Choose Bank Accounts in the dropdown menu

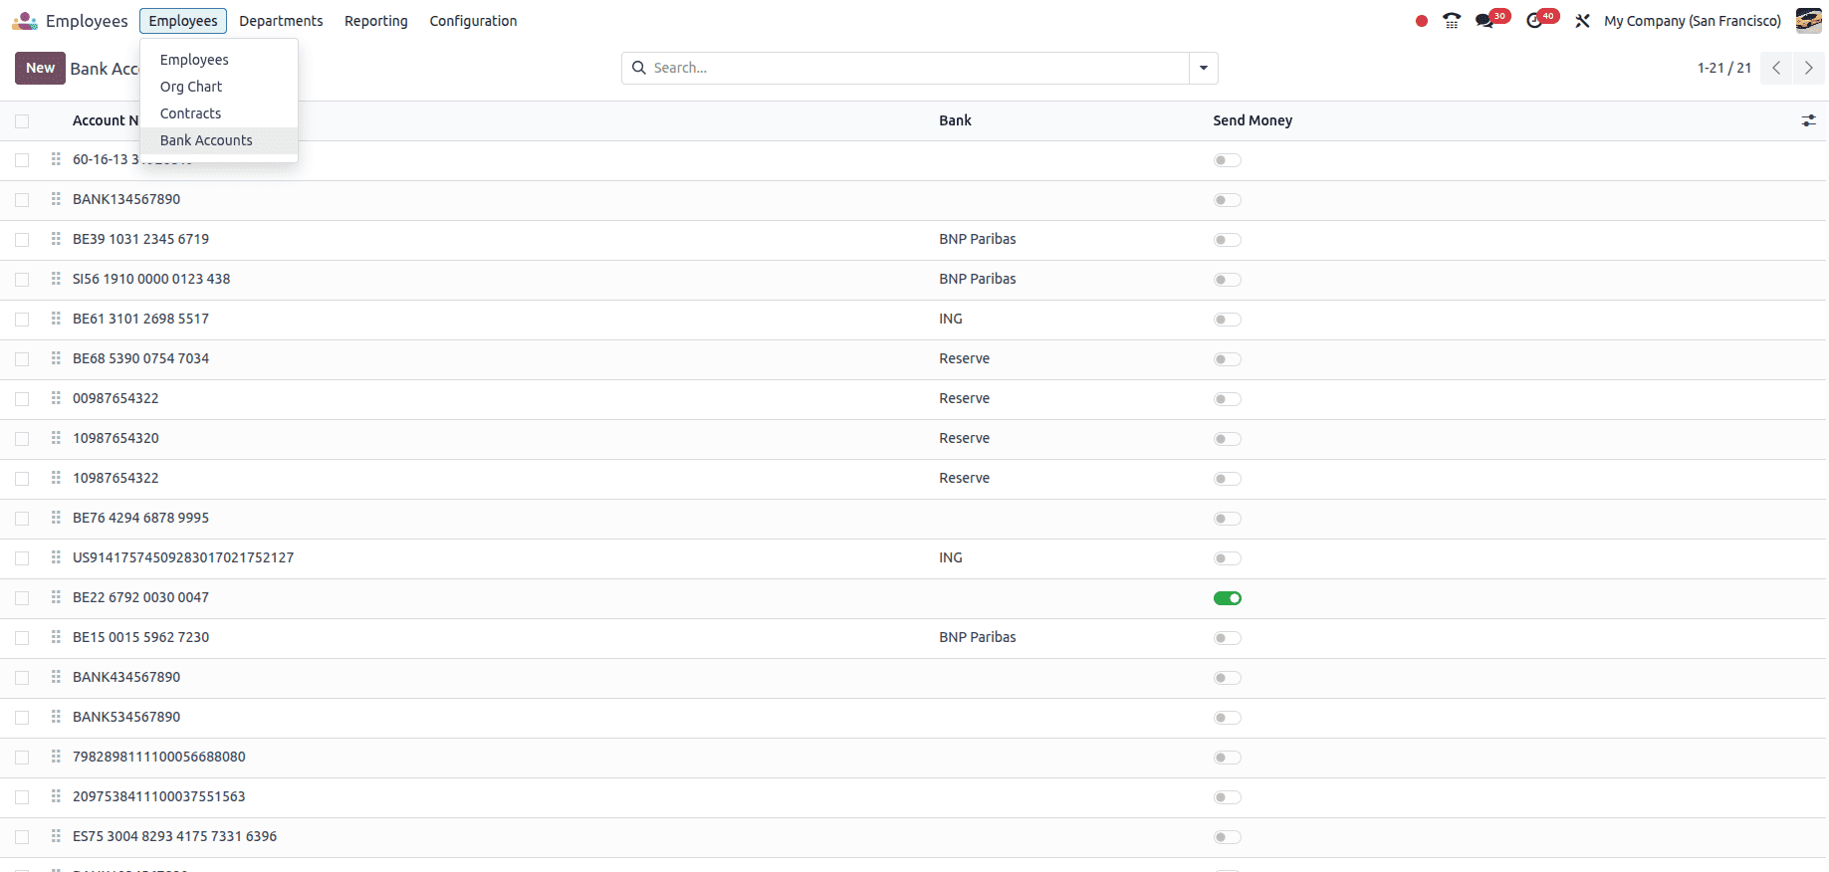pyautogui.click(x=219, y=140)
